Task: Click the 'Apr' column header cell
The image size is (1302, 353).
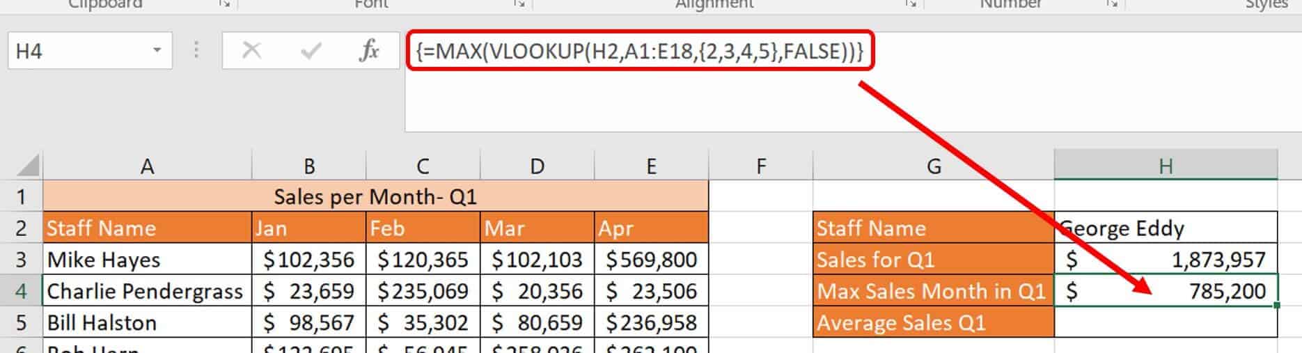Action: (x=651, y=228)
